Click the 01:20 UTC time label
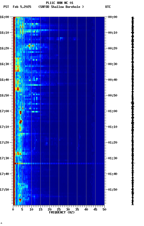 coord(113,143)
